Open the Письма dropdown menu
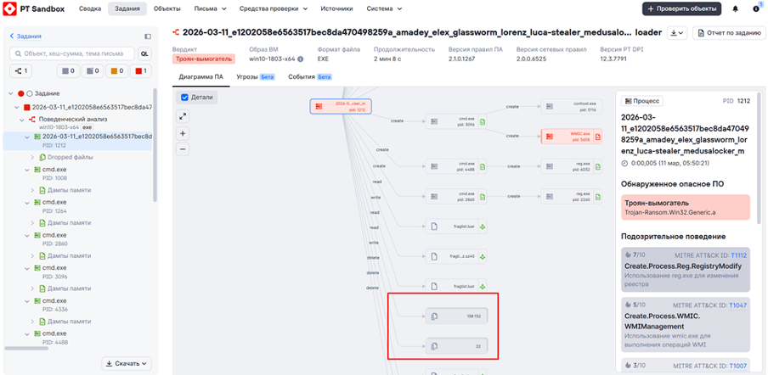 coord(210,8)
